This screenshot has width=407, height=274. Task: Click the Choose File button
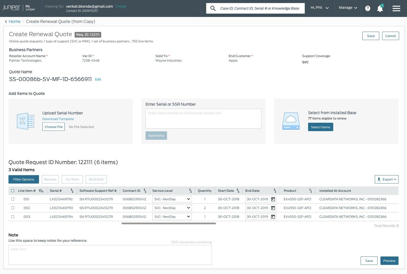coord(53,127)
